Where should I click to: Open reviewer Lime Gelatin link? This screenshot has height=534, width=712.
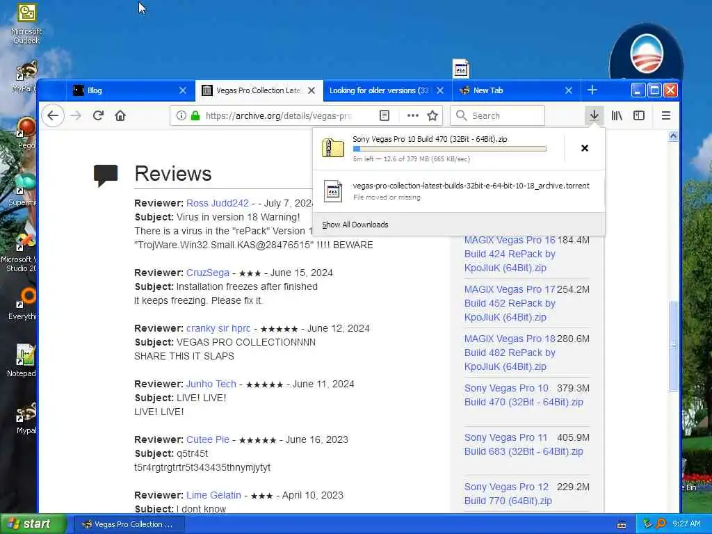coord(213,495)
